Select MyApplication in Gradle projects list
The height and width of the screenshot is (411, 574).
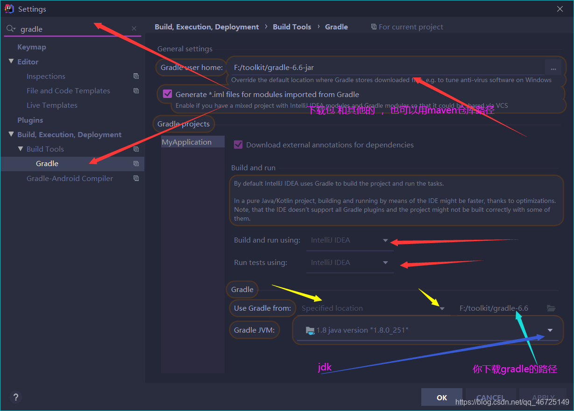coord(192,142)
